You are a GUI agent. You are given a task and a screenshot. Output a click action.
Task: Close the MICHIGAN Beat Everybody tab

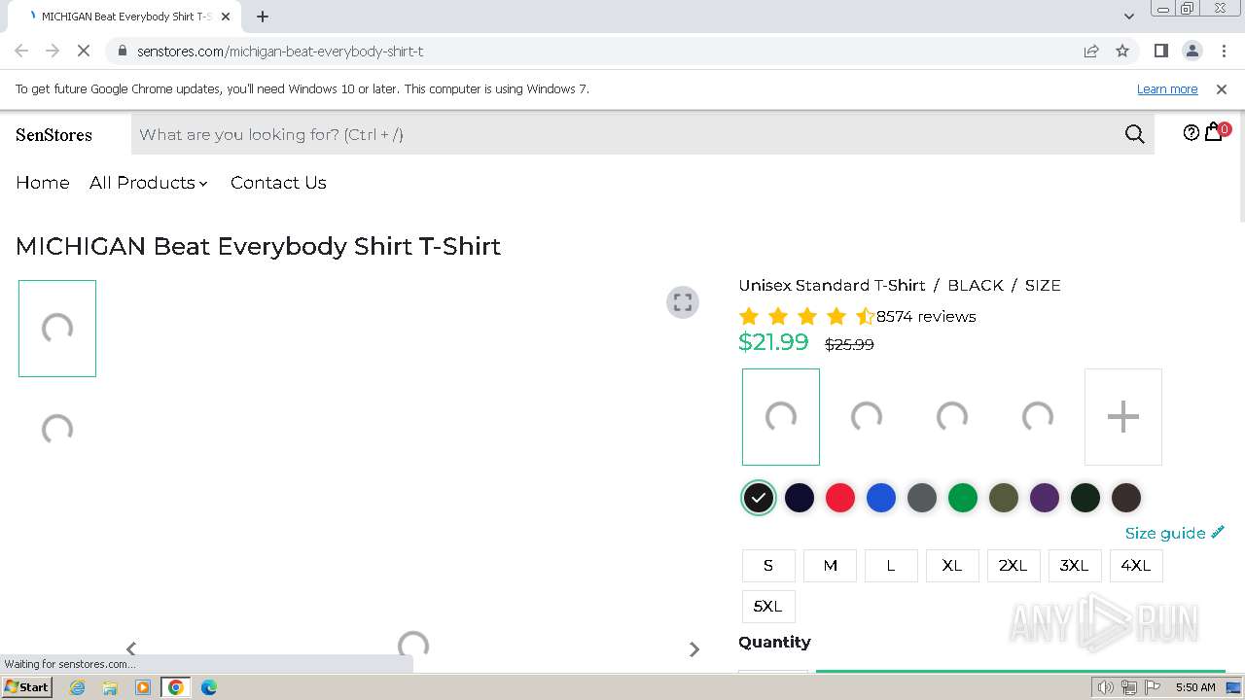click(x=226, y=17)
